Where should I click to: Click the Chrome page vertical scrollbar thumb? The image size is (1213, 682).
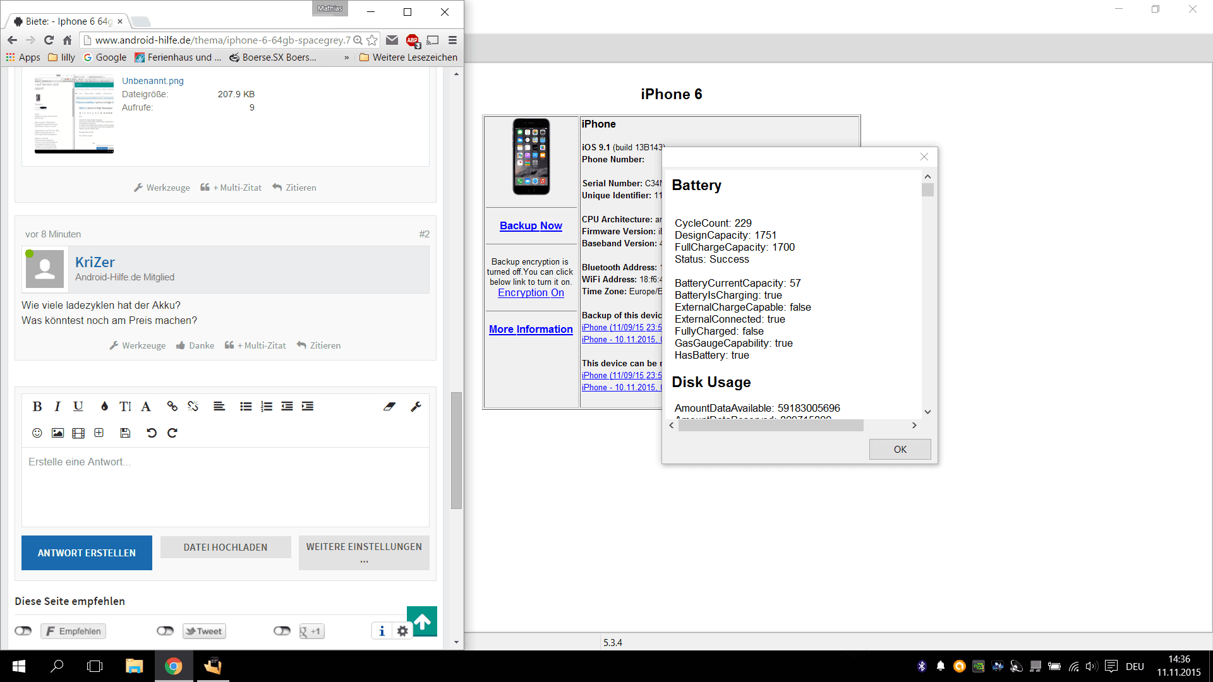point(456,450)
